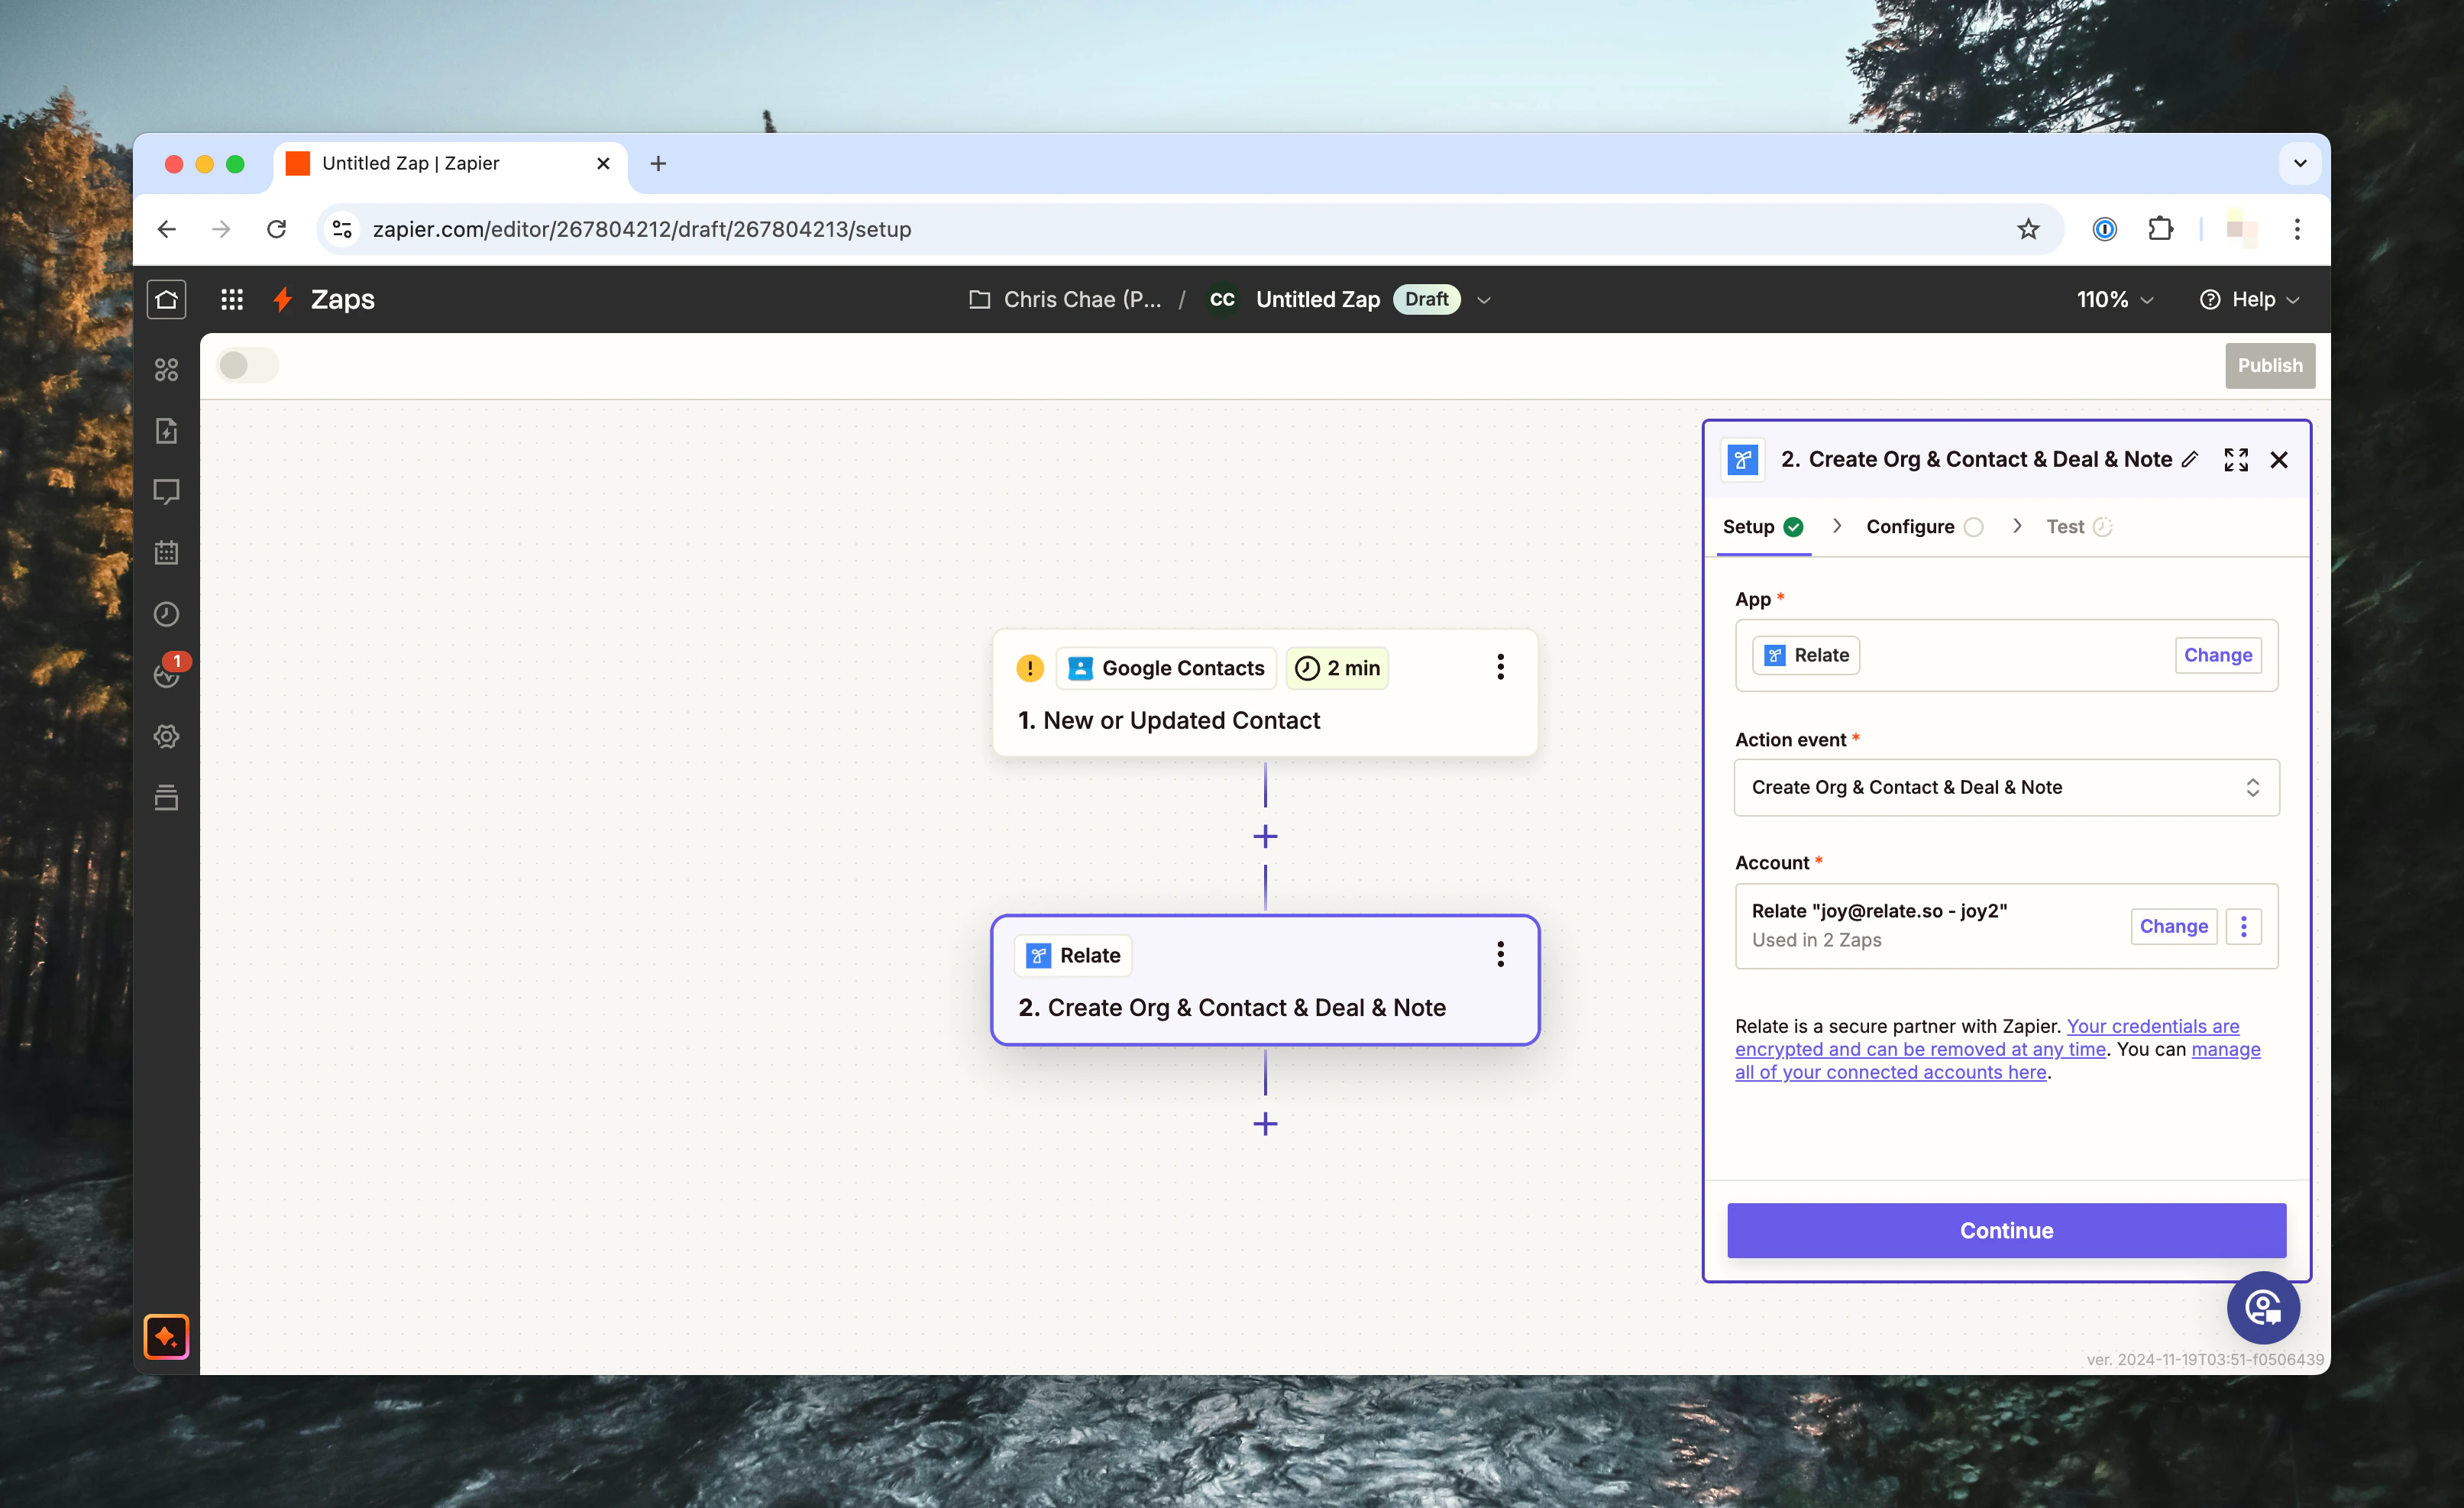
Task: Open the help chat bubble button
Action: coord(2263,1307)
